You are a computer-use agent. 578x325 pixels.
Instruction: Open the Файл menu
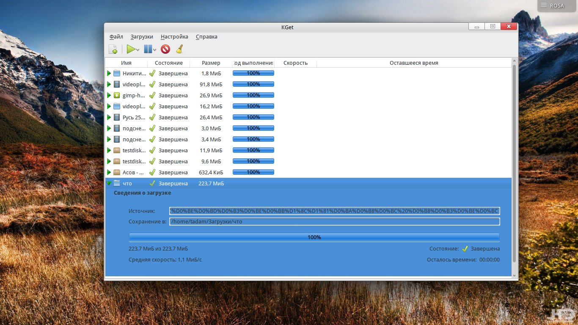(116, 37)
